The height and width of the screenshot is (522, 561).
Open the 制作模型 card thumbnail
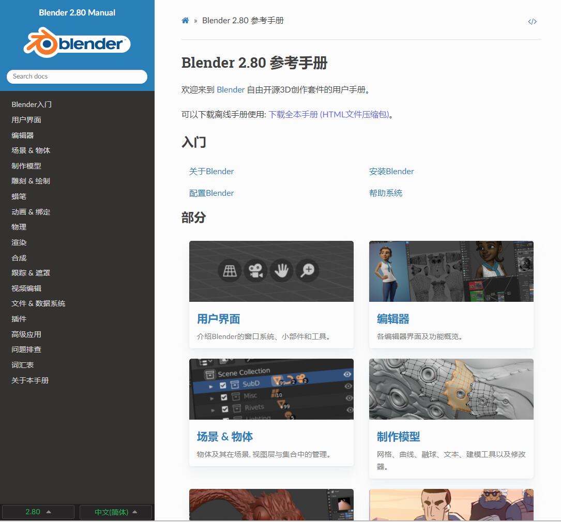(x=451, y=389)
